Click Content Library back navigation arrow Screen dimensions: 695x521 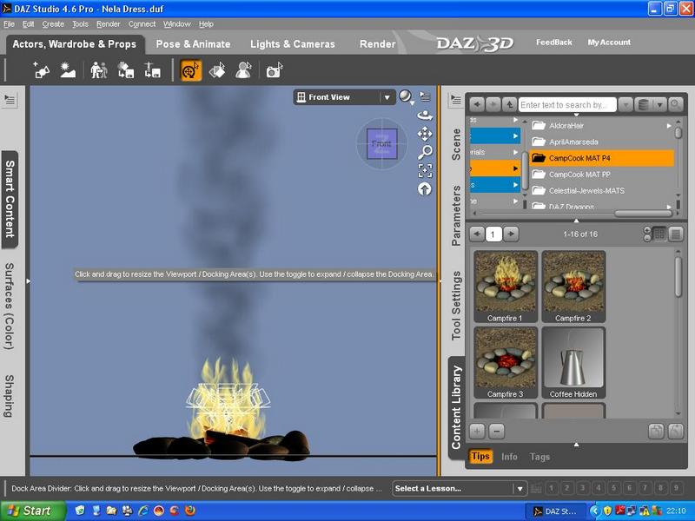pos(477,104)
